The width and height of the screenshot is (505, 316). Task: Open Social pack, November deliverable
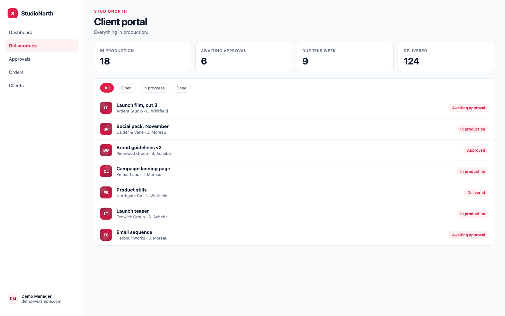[294, 129]
